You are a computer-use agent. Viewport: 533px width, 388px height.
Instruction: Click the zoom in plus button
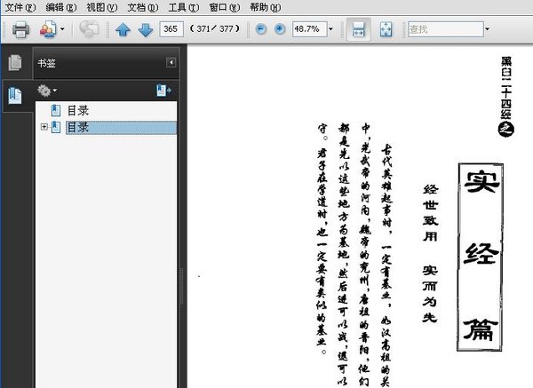pos(280,29)
